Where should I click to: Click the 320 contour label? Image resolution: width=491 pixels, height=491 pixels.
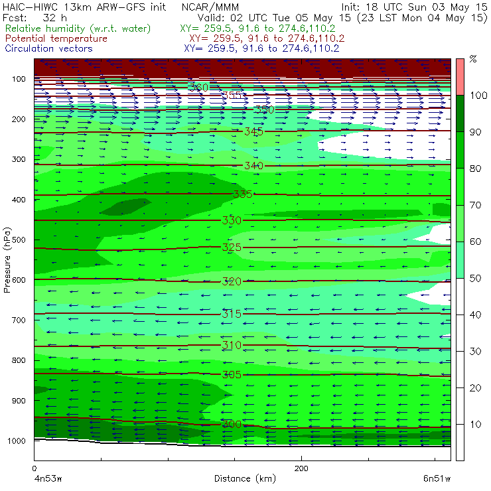(232, 281)
